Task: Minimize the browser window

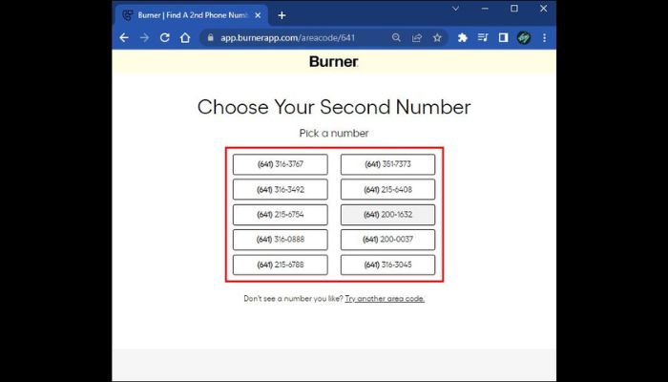Action: tap(485, 9)
